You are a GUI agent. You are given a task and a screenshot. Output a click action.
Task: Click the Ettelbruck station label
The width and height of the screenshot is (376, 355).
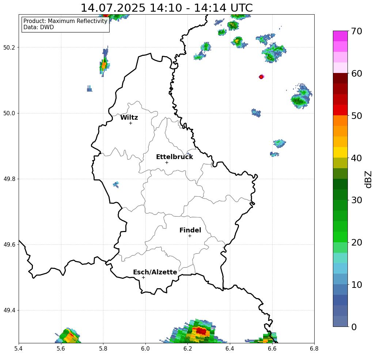[x=174, y=157]
